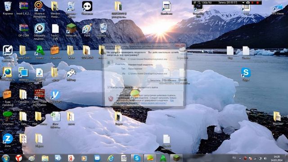Stop recording with the red recorder button

tap(258, 3)
